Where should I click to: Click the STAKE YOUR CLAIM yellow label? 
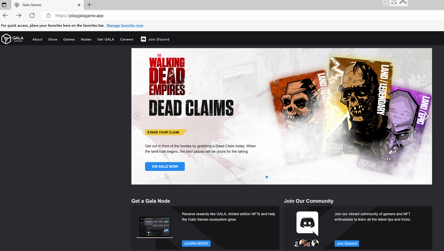pyautogui.click(x=165, y=132)
